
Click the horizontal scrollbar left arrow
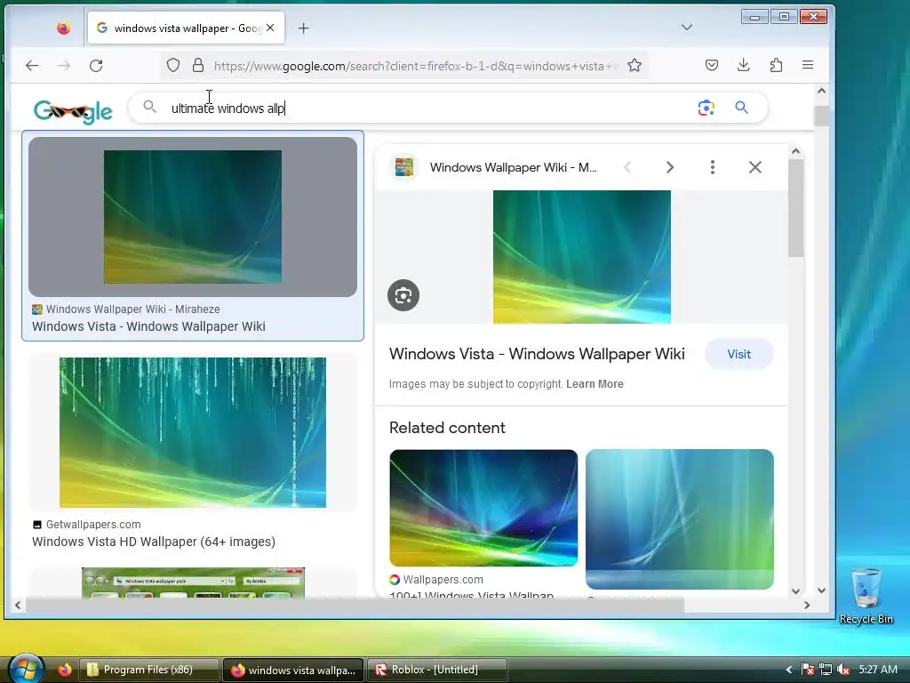(x=18, y=605)
